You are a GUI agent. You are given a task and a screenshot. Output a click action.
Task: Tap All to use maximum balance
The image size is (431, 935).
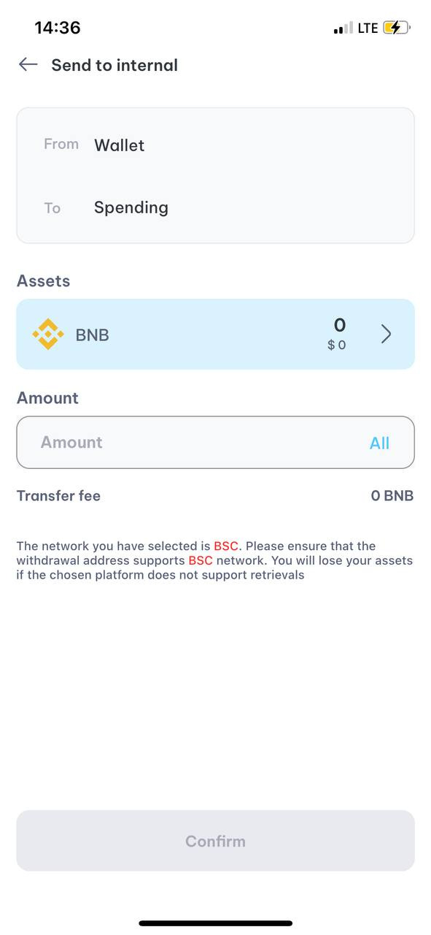tap(379, 443)
